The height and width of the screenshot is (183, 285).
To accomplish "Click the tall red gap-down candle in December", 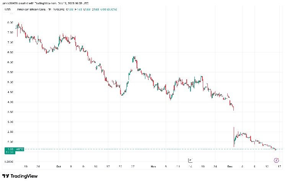I will point(234,137).
